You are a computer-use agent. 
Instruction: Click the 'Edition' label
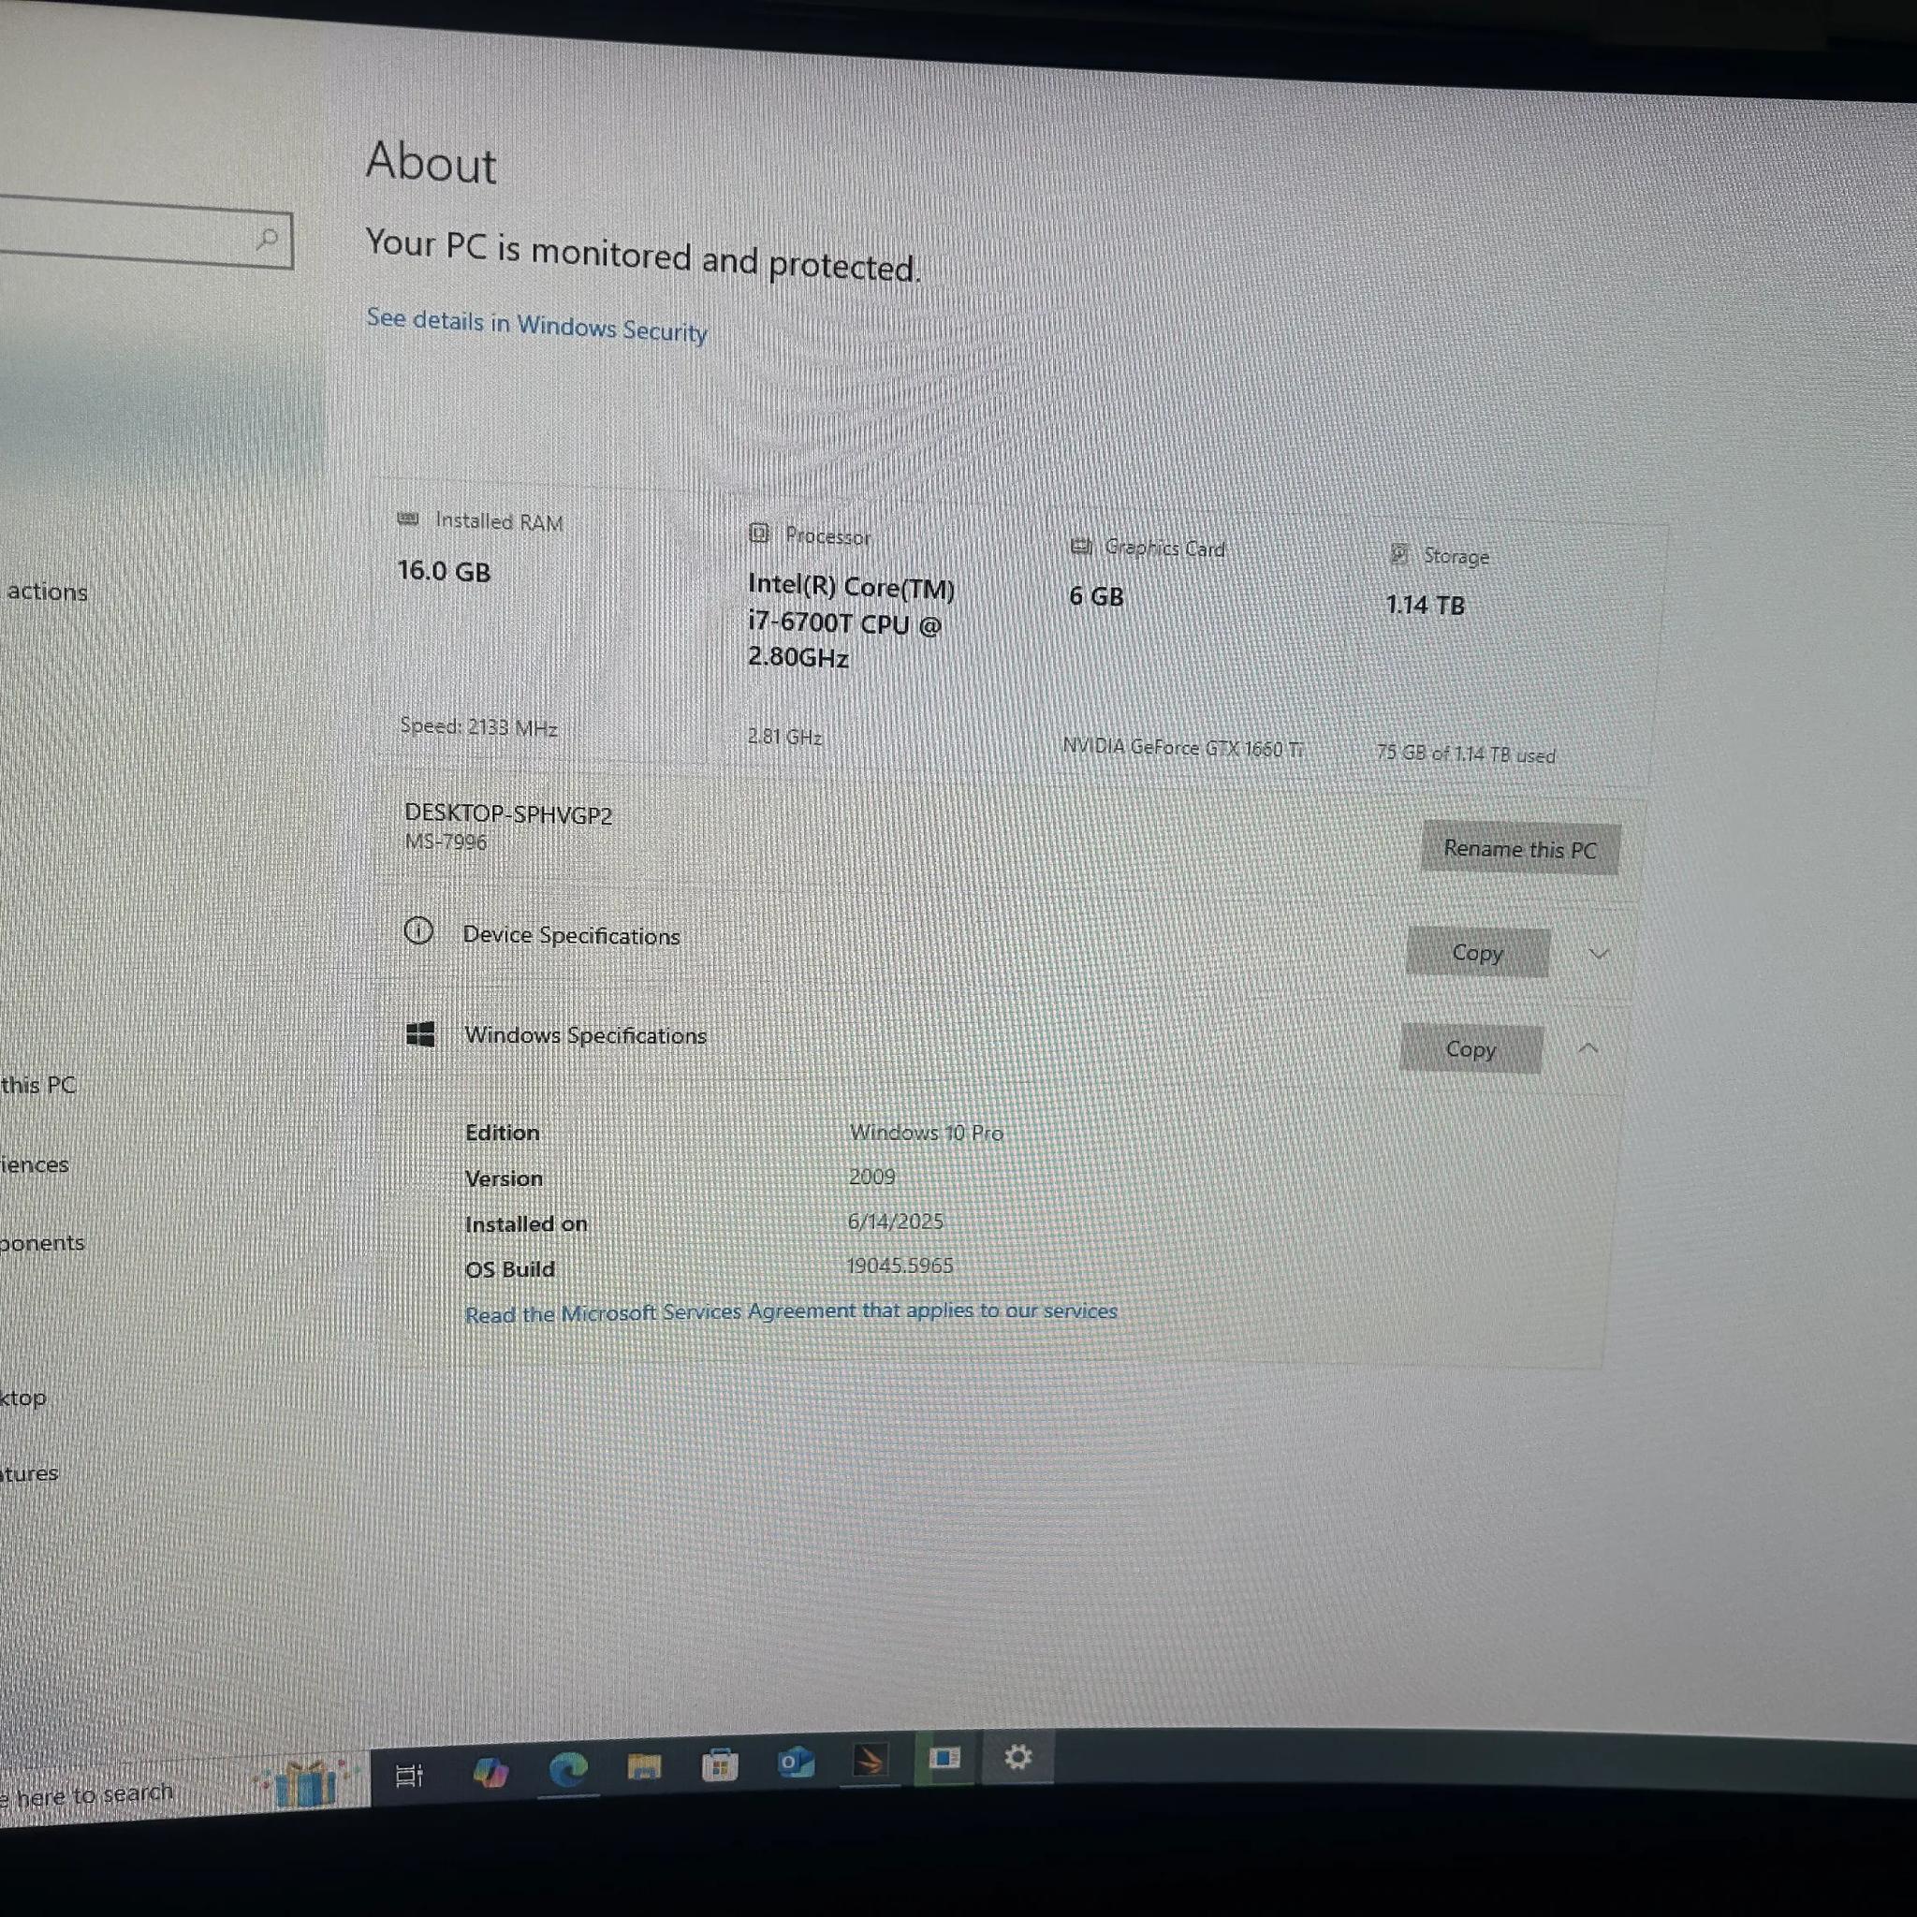tap(502, 1133)
